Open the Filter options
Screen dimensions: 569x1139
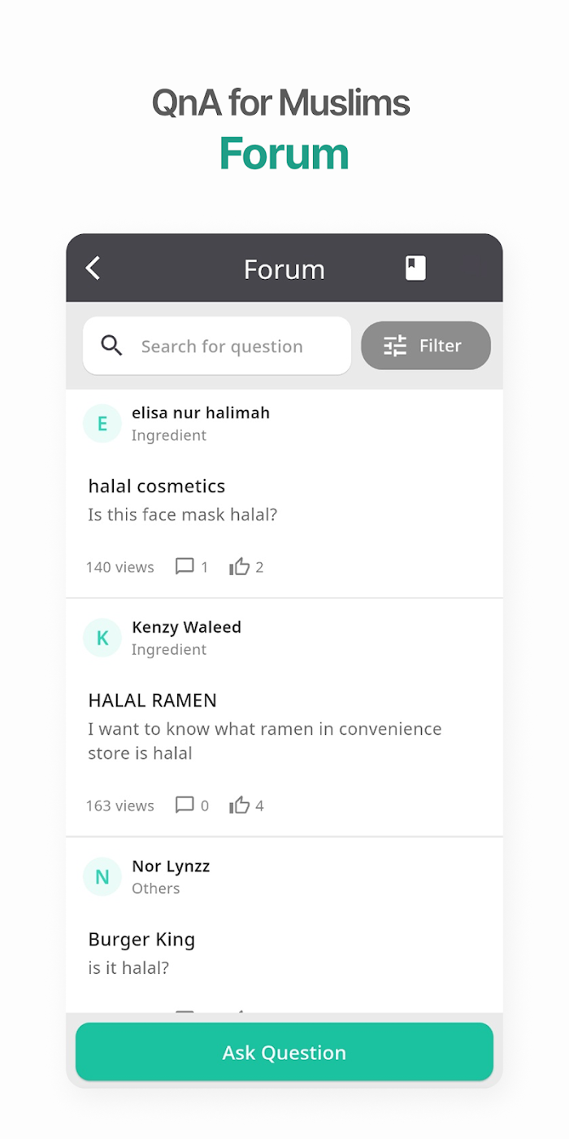click(x=426, y=346)
